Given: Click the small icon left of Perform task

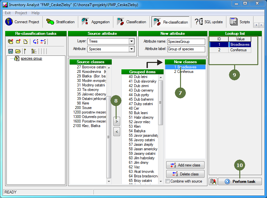Looking at the screenshot, I should click(213, 182).
